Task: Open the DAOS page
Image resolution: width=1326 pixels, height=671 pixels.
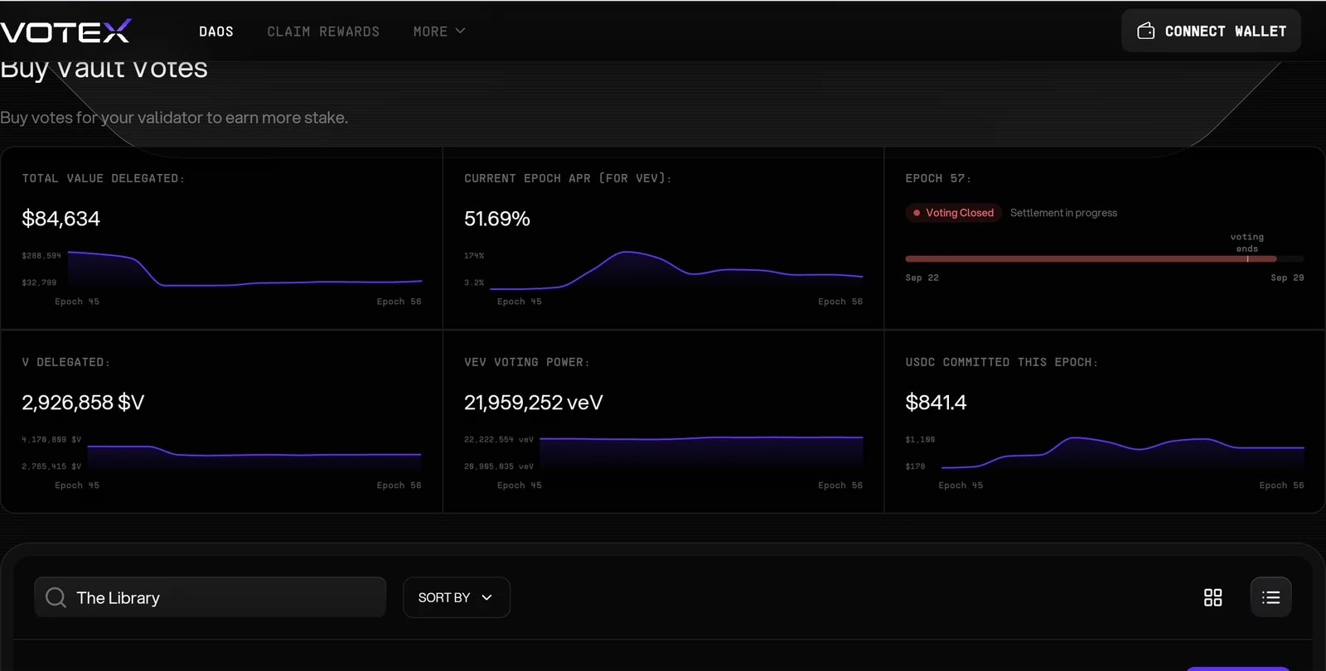Action: tap(216, 31)
